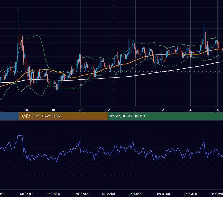Click the NY 22:00-07:00 JST session bar
Image resolution: width=223 pixels, height=197 pixels.
(x=165, y=116)
